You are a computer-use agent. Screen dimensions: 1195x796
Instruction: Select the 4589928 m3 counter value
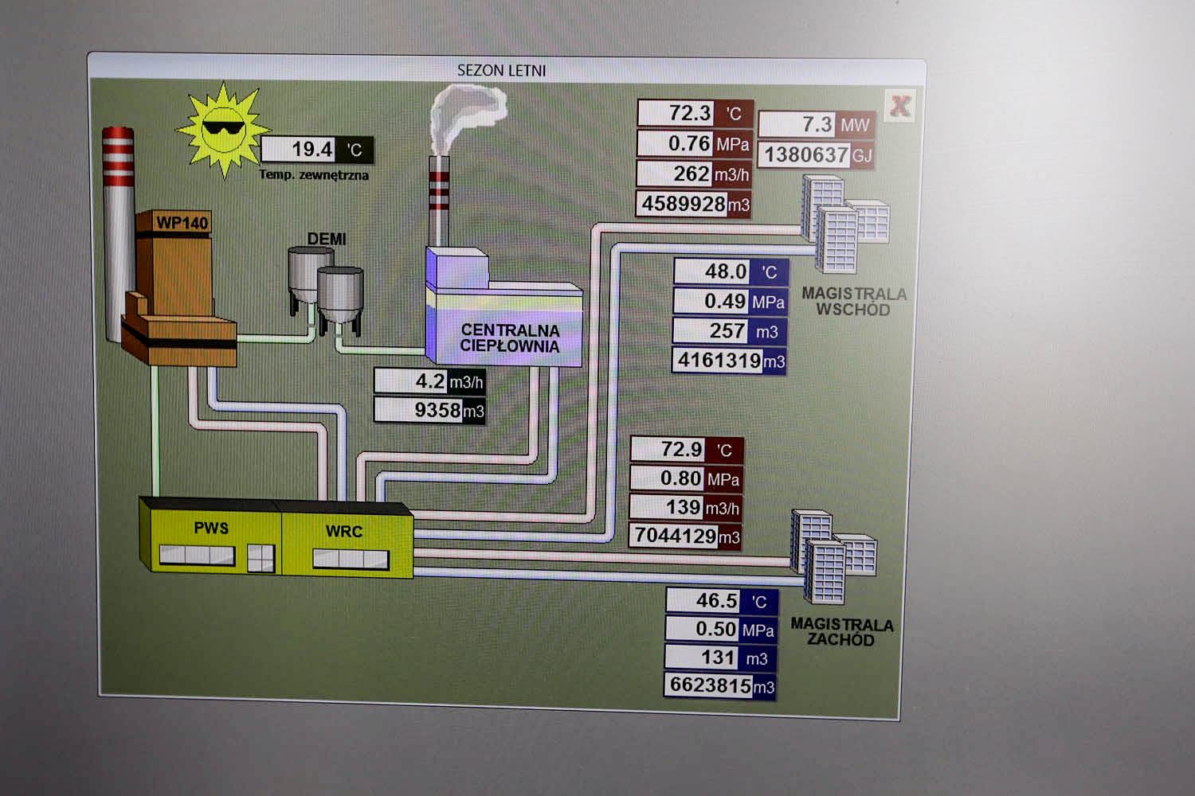pyautogui.click(x=694, y=205)
